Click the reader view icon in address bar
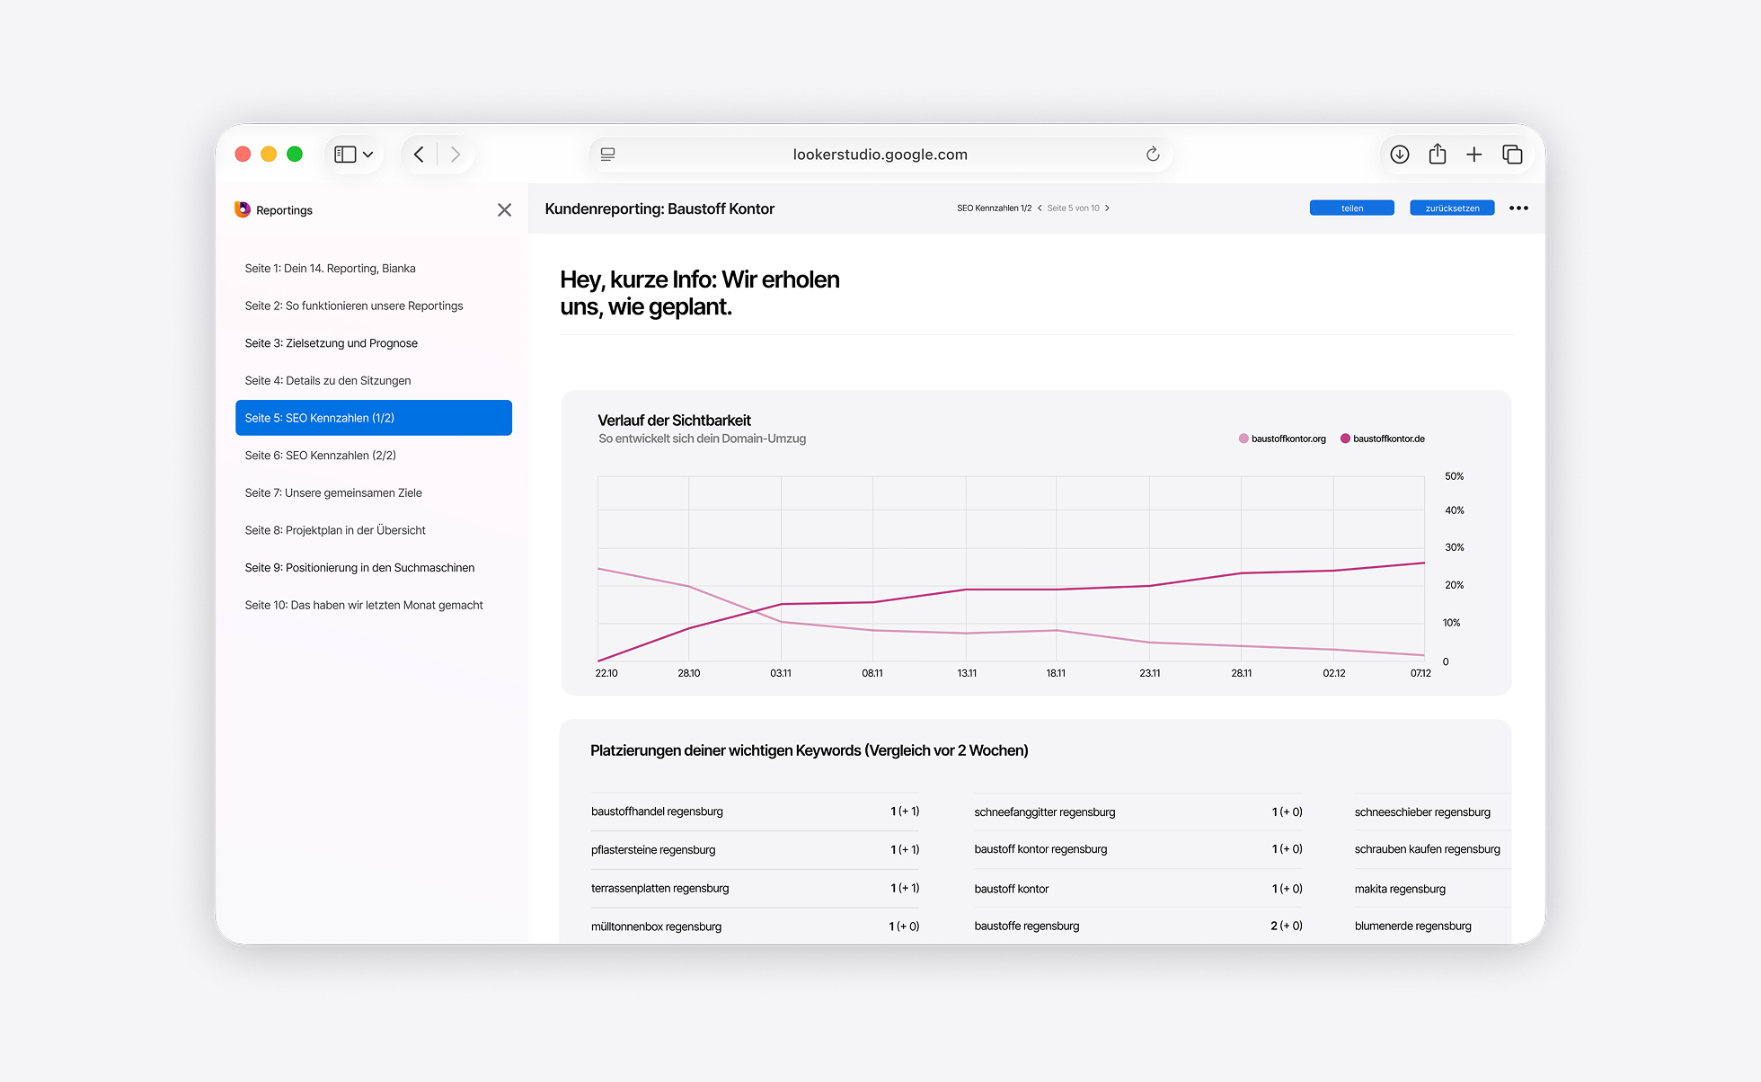The width and height of the screenshot is (1761, 1082). (608, 155)
